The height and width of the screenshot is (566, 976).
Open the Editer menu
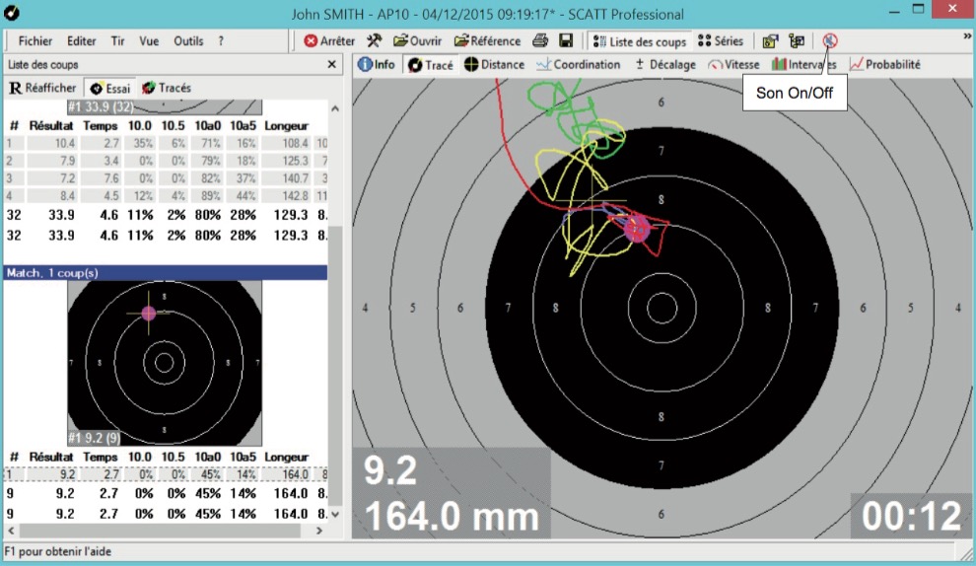(x=82, y=41)
